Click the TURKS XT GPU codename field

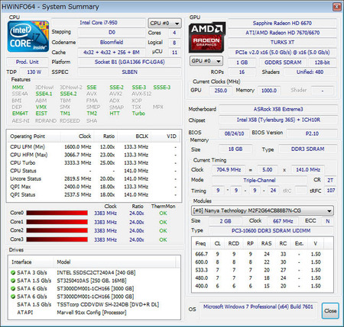pos(282,43)
